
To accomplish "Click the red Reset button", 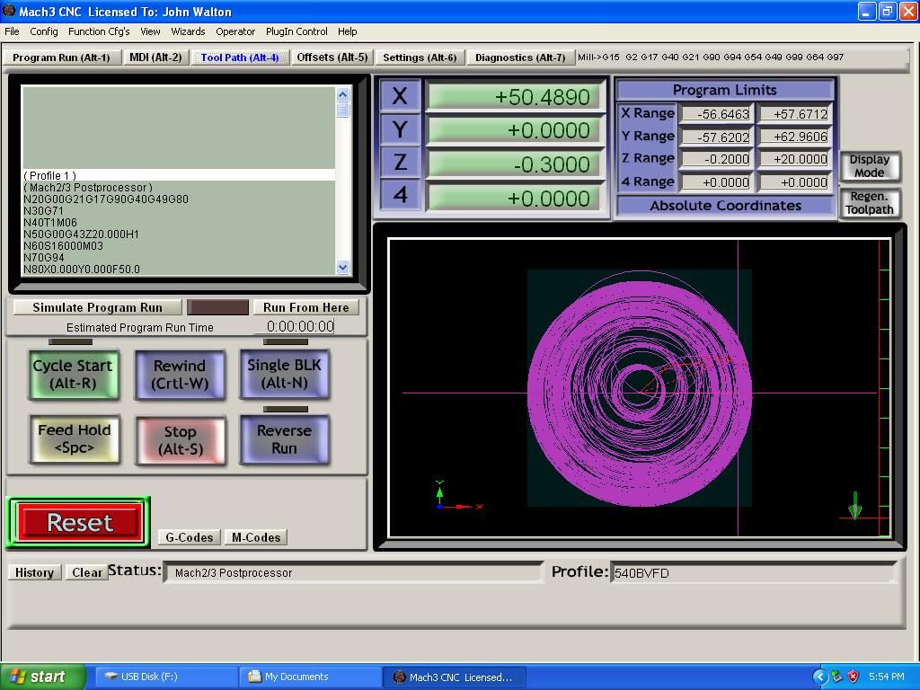I will pyautogui.click(x=80, y=522).
